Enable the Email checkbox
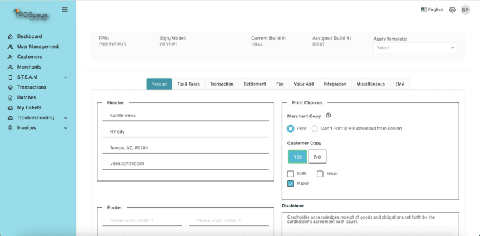 pos(320,174)
